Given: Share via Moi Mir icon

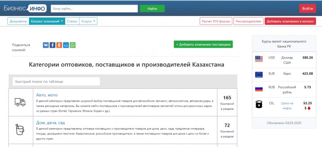Looking at the screenshot, I should [66, 45].
